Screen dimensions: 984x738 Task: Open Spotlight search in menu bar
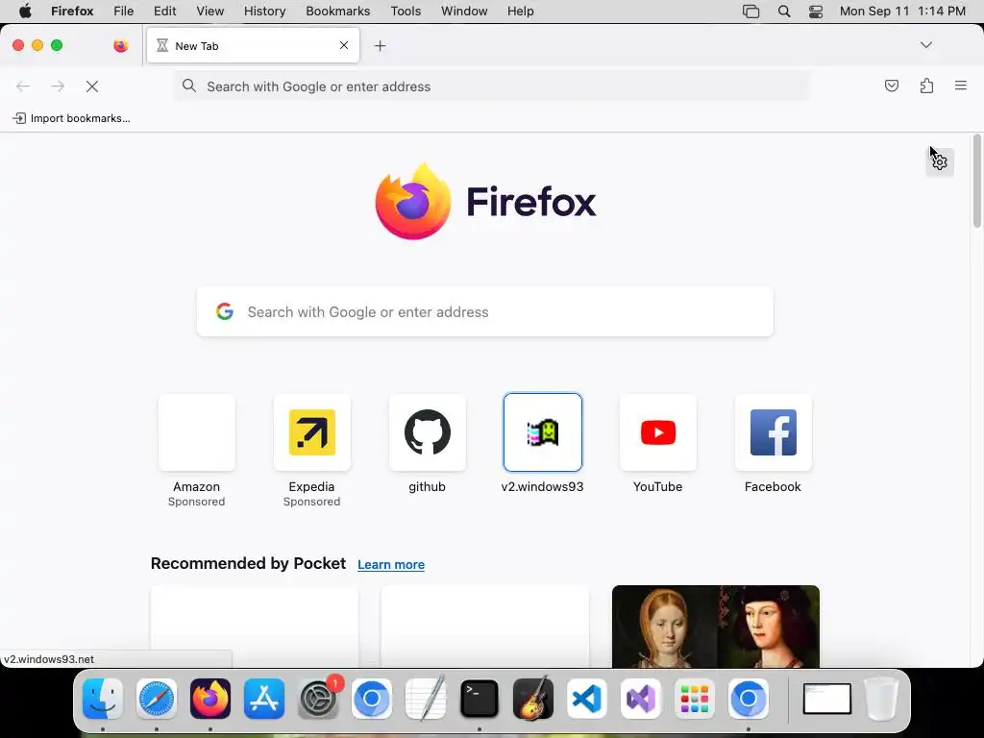(784, 12)
